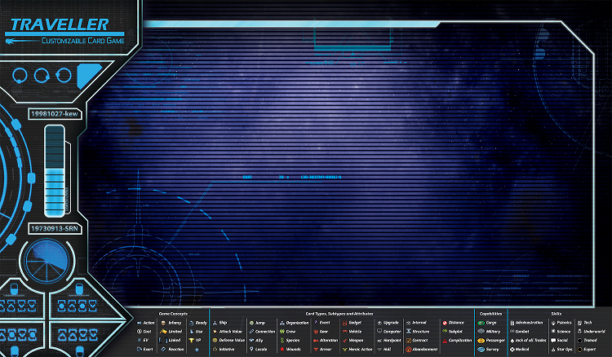Click the Computer monitor icon
Image resolution: width=612 pixels, height=357 pixels.
coord(379,331)
